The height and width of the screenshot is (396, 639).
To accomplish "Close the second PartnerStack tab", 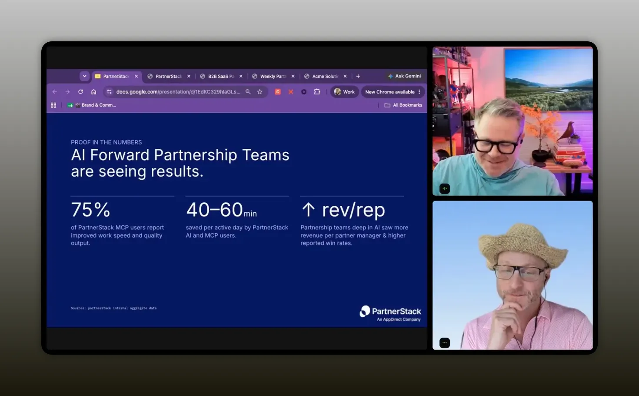I will coord(189,76).
